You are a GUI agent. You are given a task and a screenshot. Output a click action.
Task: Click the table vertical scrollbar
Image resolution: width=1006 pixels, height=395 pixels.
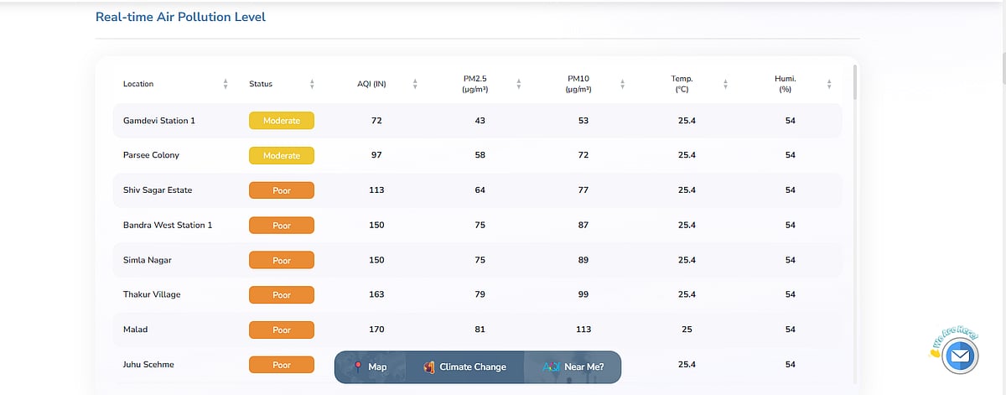(x=855, y=82)
